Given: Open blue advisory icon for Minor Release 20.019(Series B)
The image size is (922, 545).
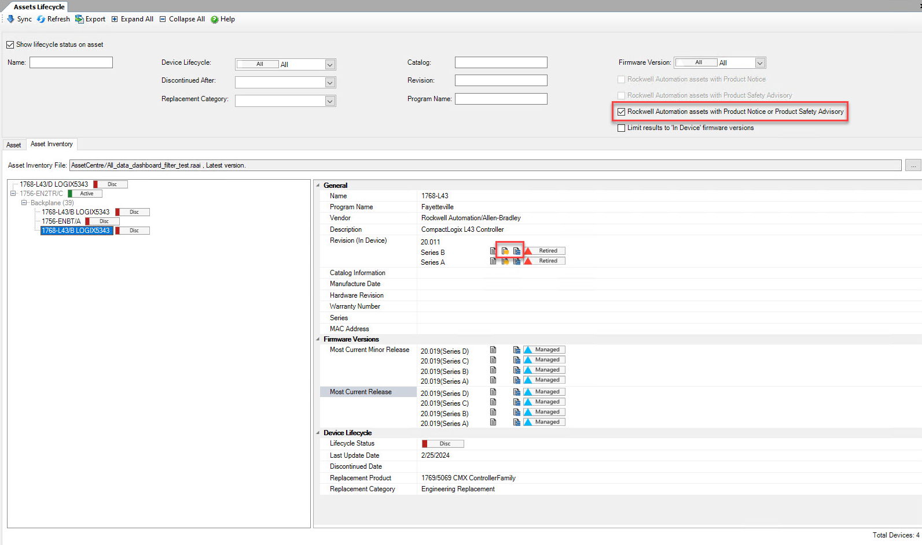Looking at the screenshot, I should [x=517, y=370].
